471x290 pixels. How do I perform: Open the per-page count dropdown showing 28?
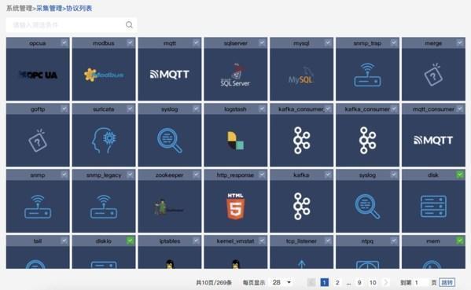click(x=281, y=282)
